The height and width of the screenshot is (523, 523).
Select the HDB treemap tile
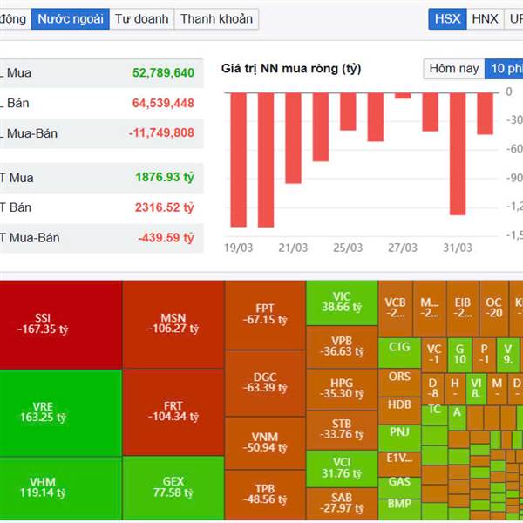(x=399, y=411)
